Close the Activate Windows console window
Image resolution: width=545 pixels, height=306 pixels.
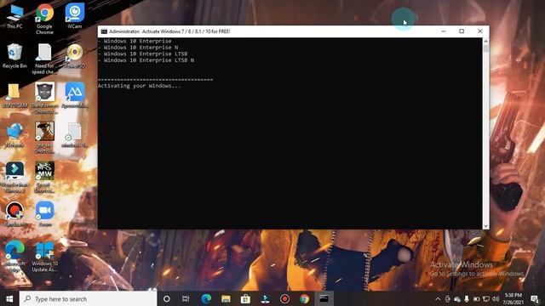pos(480,31)
